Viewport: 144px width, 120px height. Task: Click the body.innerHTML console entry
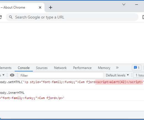(12, 93)
